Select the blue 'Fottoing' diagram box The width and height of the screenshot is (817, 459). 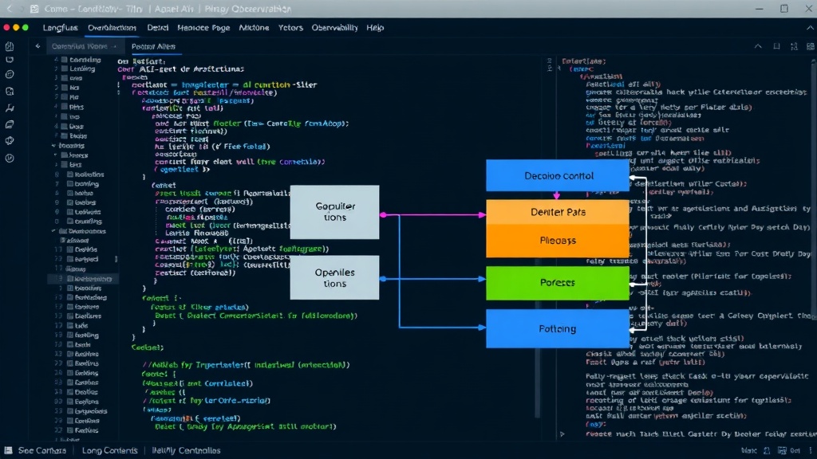[x=558, y=328]
